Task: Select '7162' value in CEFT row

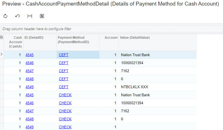Action: [125, 71]
